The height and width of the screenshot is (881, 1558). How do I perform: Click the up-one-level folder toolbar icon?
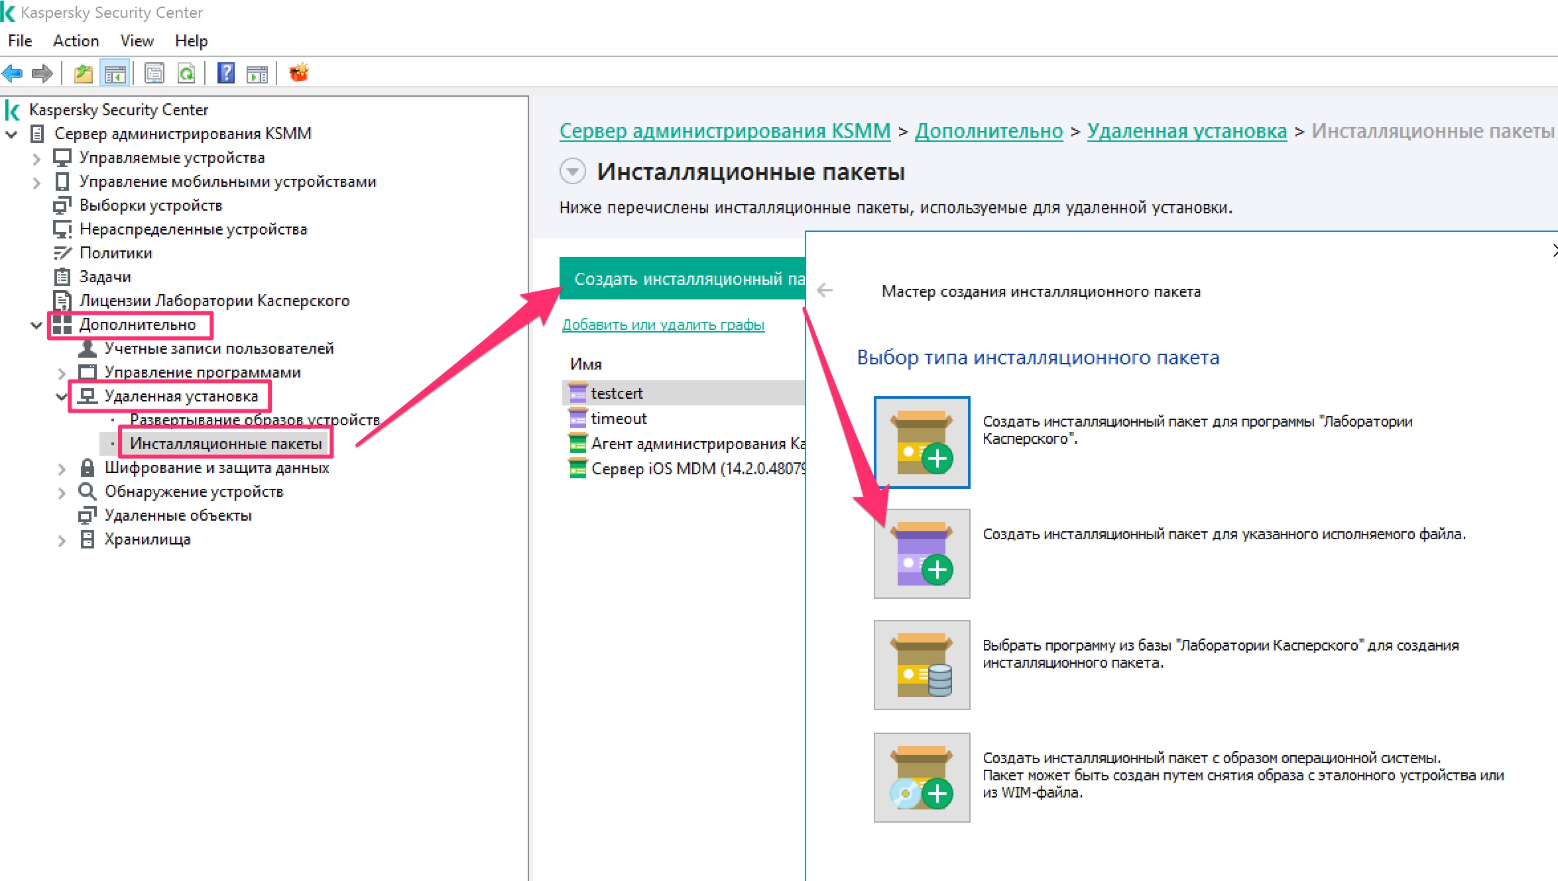click(x=83, y=73)
